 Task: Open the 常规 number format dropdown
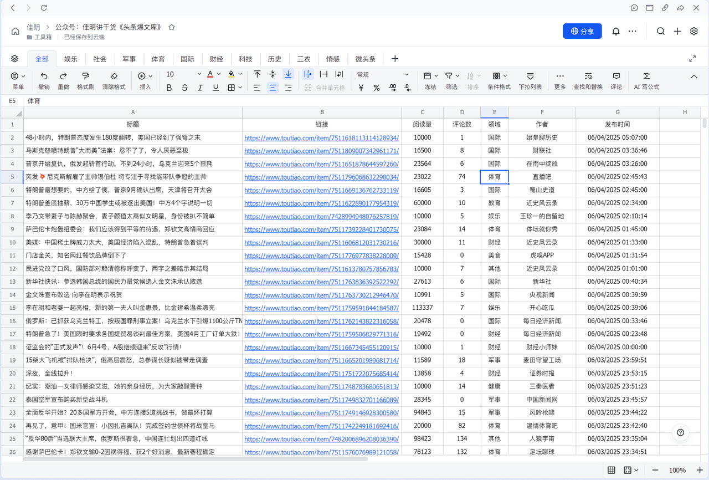coord(407,74)
